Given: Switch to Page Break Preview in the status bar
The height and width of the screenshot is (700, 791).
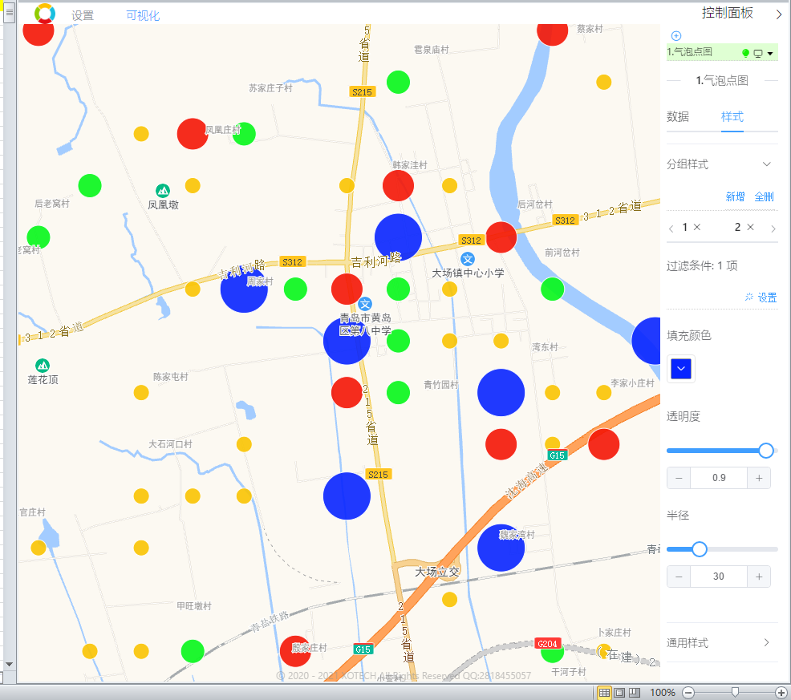Looking at the screenshot, I should pos(635,693).
